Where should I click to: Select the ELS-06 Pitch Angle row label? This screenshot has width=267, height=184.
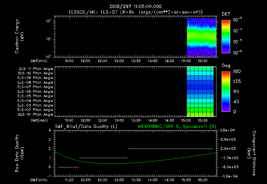[35, 91]
